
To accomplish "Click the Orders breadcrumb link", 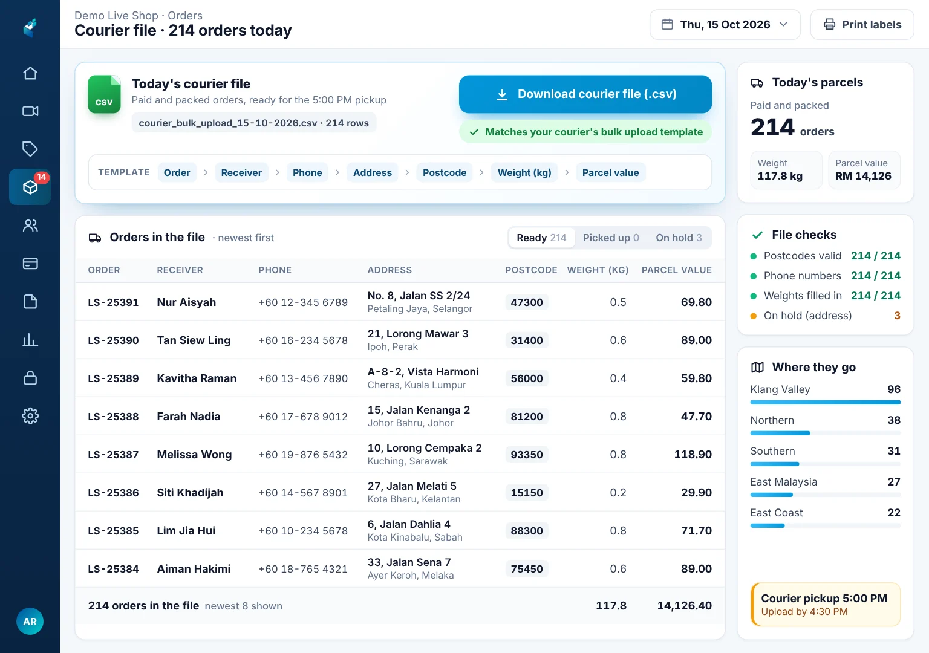I will 185,16.
